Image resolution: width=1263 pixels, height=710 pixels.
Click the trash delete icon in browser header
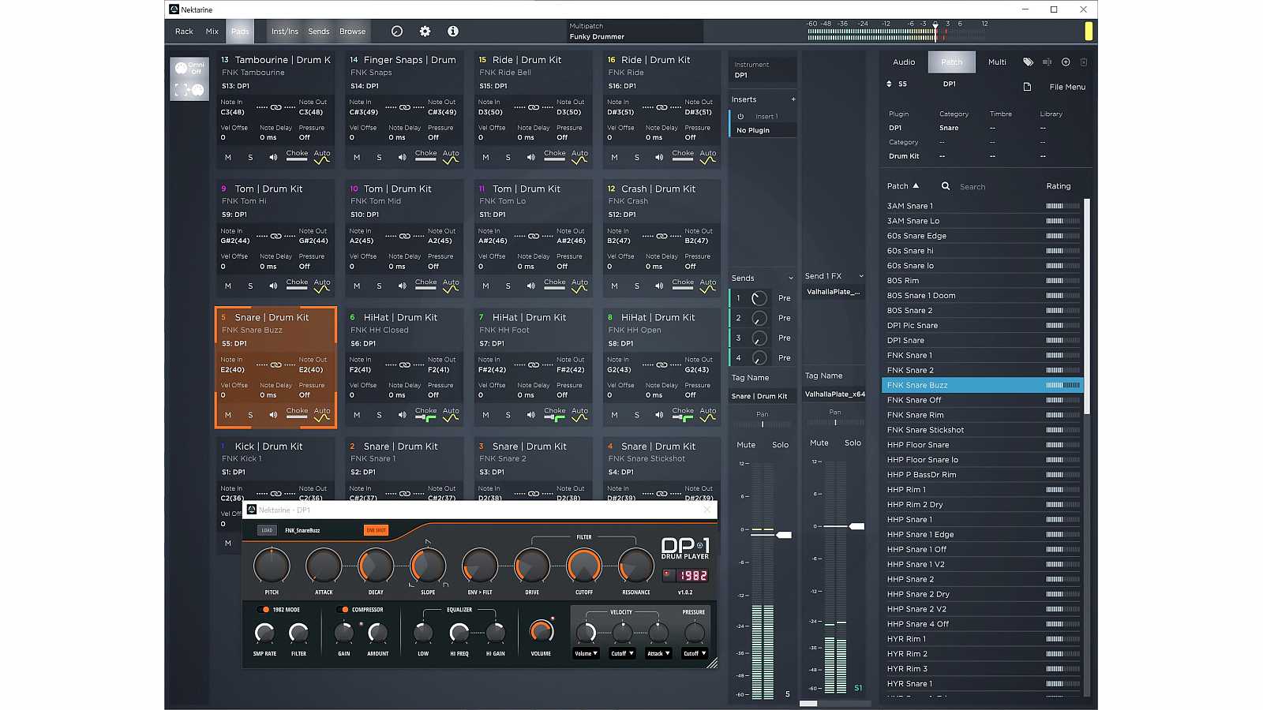coord(1084,62)
